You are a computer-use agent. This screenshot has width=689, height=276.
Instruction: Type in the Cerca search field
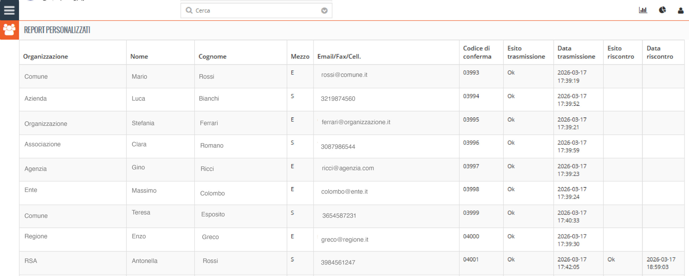256,10
